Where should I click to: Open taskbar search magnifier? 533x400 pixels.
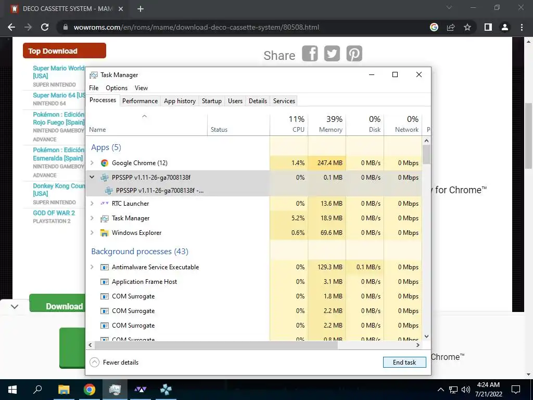tap(37, 390)
